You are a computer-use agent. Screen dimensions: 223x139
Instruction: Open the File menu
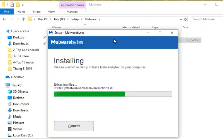click(7, 12)
